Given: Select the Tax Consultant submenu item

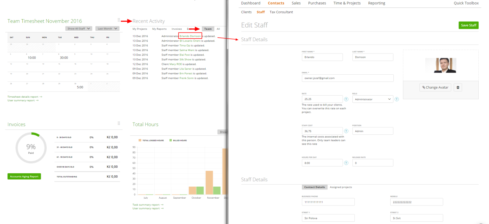Looking at the screenshot, I should coord(281,12).
